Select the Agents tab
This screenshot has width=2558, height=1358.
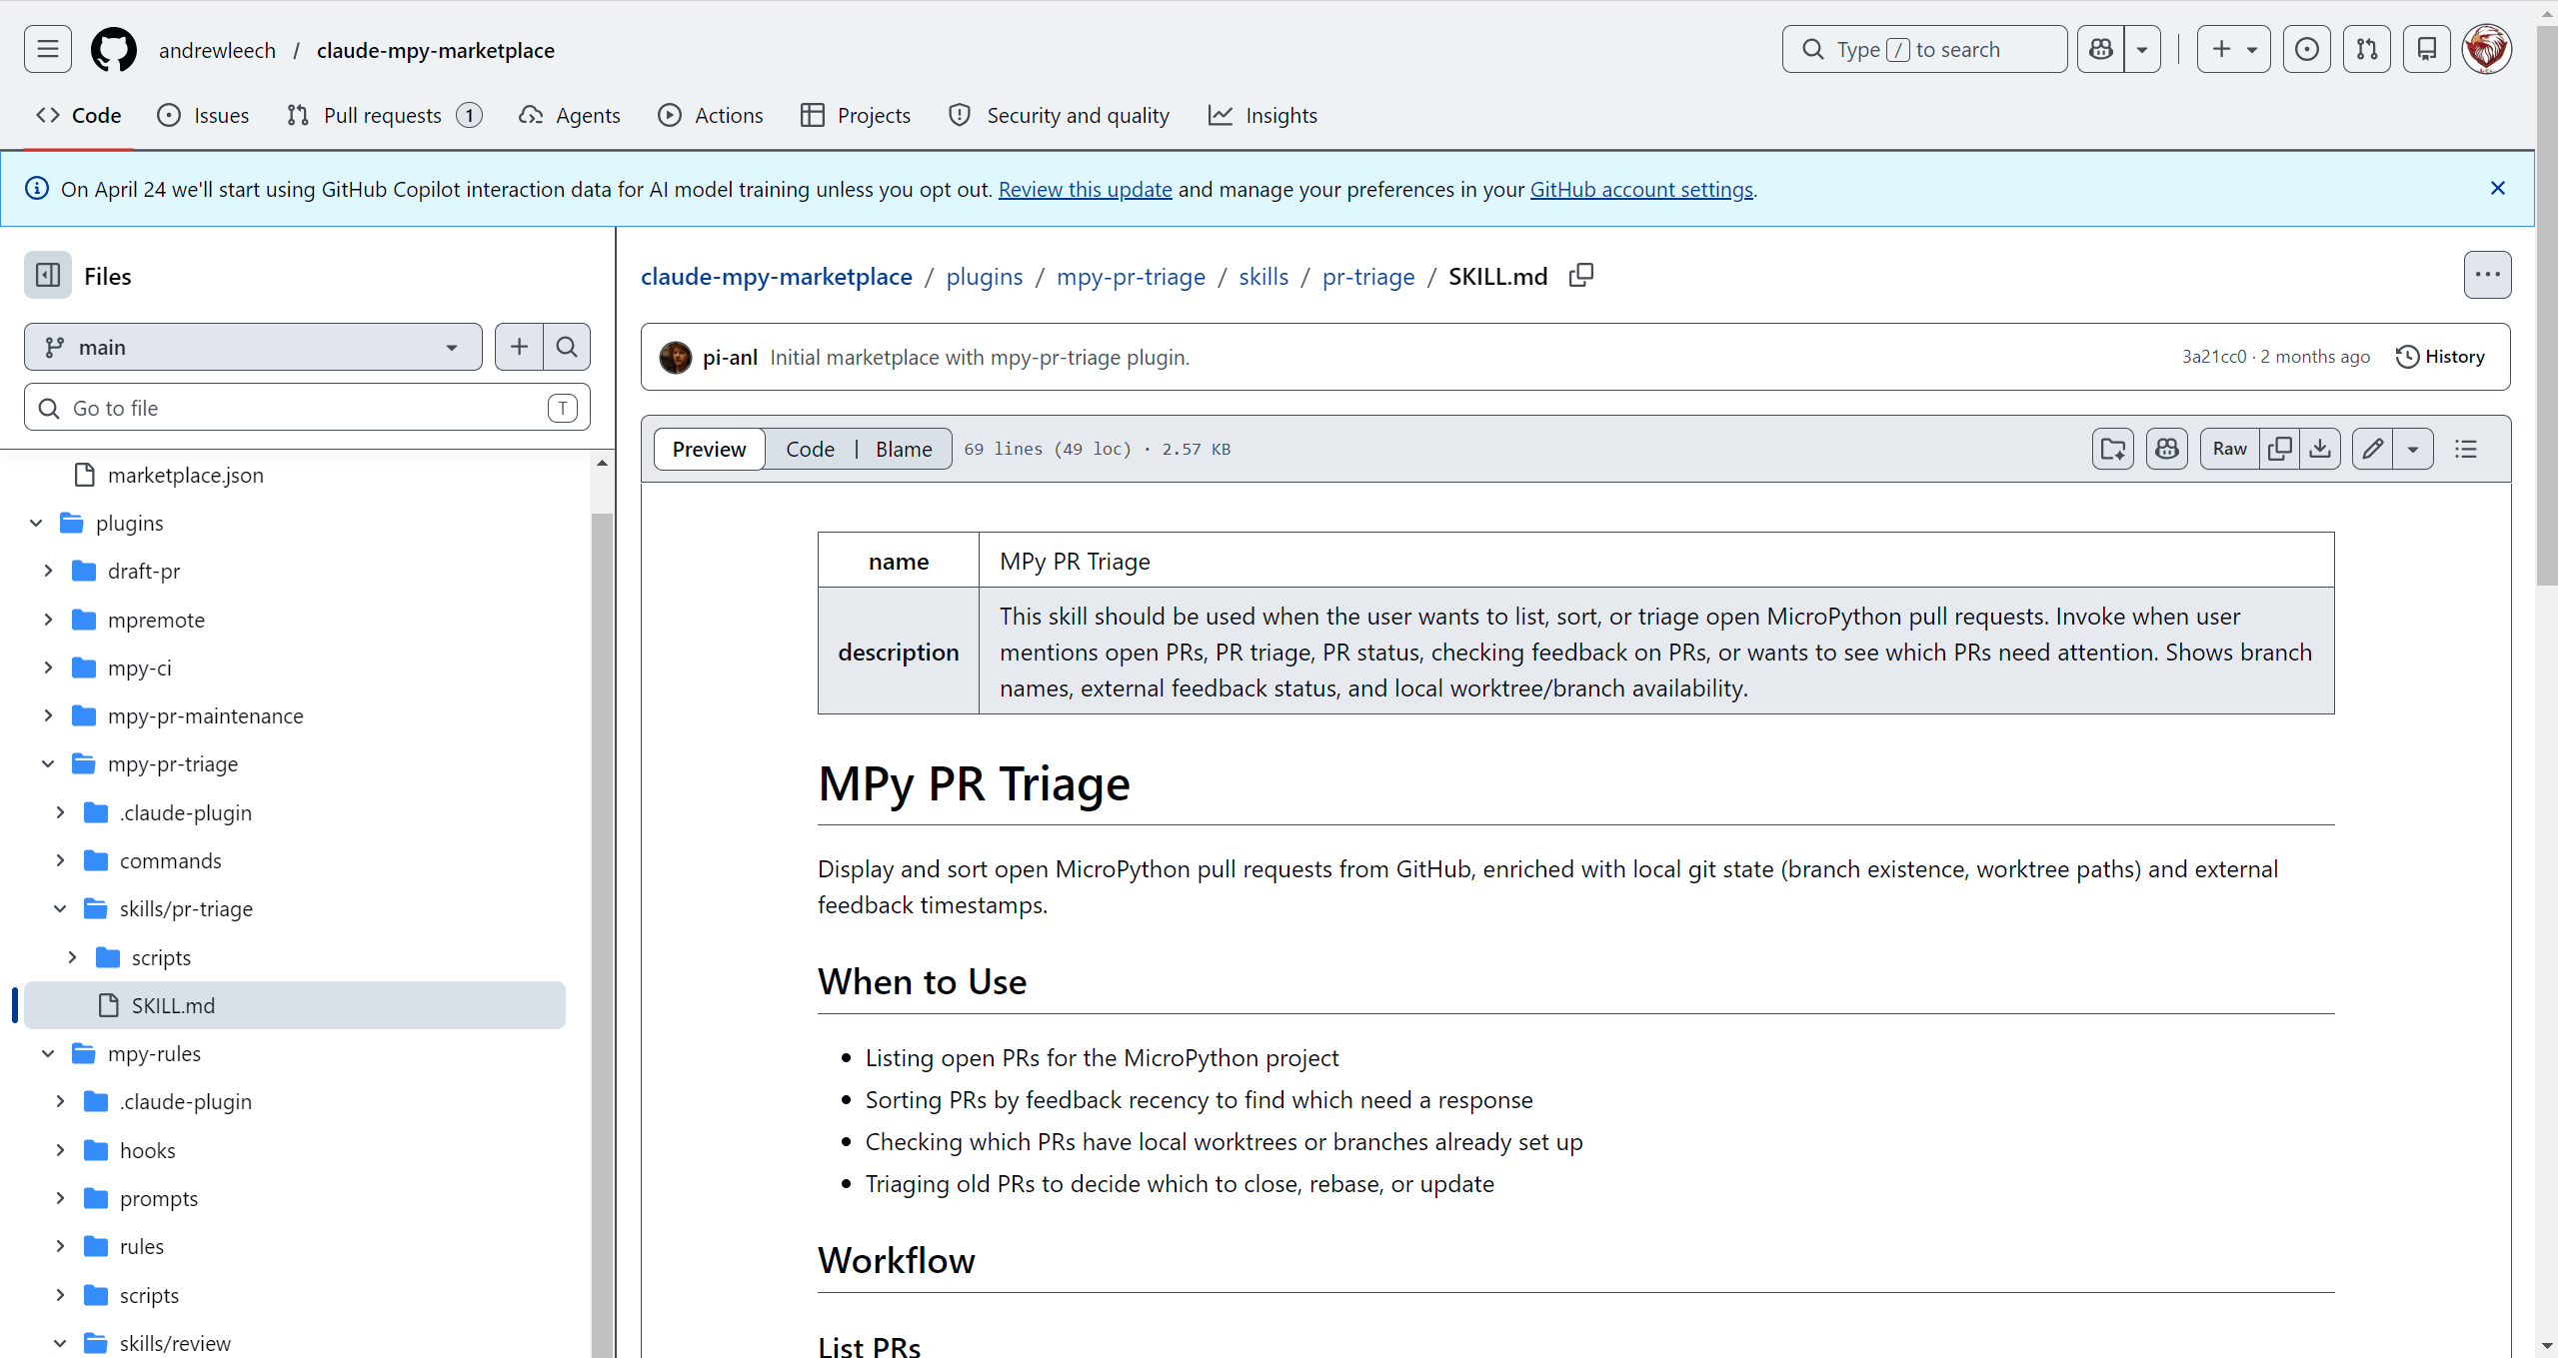(570, 115)
